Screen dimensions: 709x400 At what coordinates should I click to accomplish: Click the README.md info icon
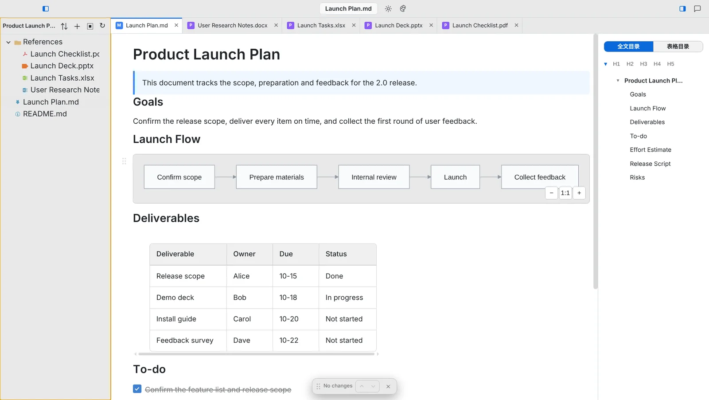click(18, 114)
